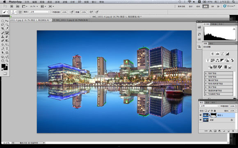Expand the "曲线" presets row
The image size is (238, 148).
(x=219, y=77)
